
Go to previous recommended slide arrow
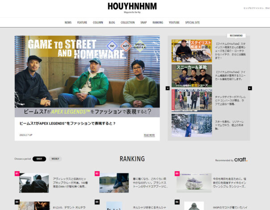point(168,88)
